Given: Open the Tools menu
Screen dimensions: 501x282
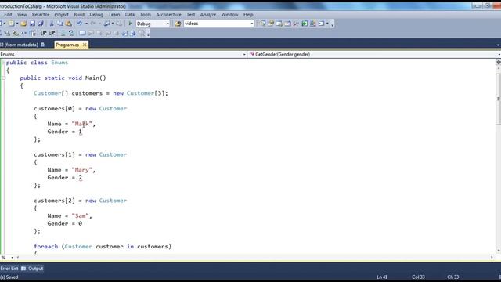Looking at the screenshot, I should tap(145, 15).
